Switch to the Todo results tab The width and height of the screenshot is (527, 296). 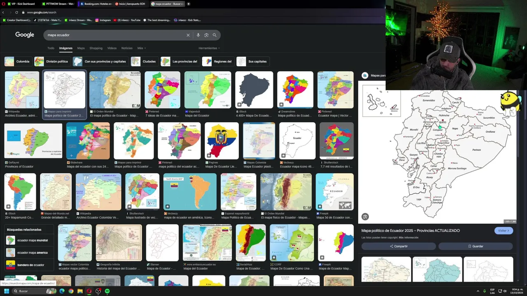(51, 48)
